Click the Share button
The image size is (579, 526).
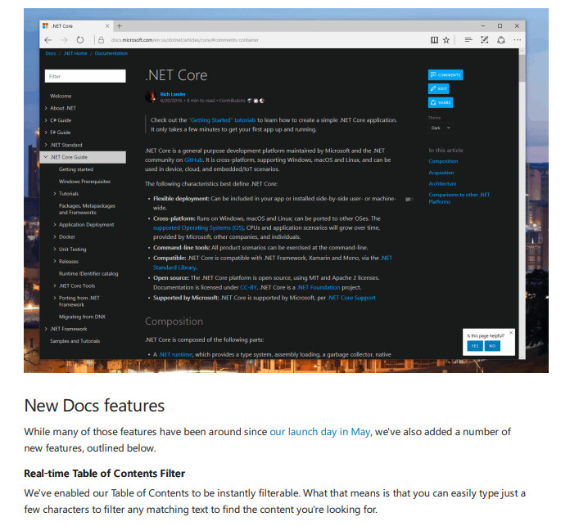click(x=441, y=102)
